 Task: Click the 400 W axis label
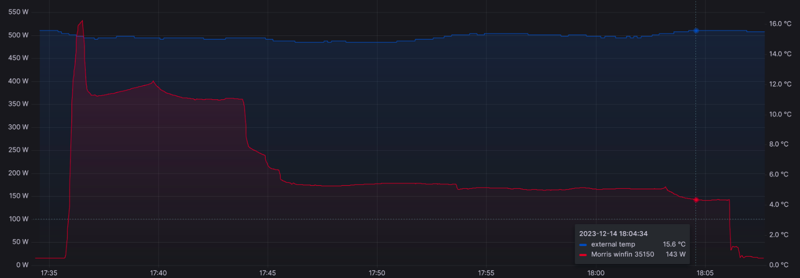pyautogui.click(x=18, y=81)
